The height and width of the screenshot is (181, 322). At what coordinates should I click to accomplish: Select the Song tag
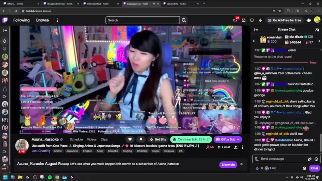(100, 151)
